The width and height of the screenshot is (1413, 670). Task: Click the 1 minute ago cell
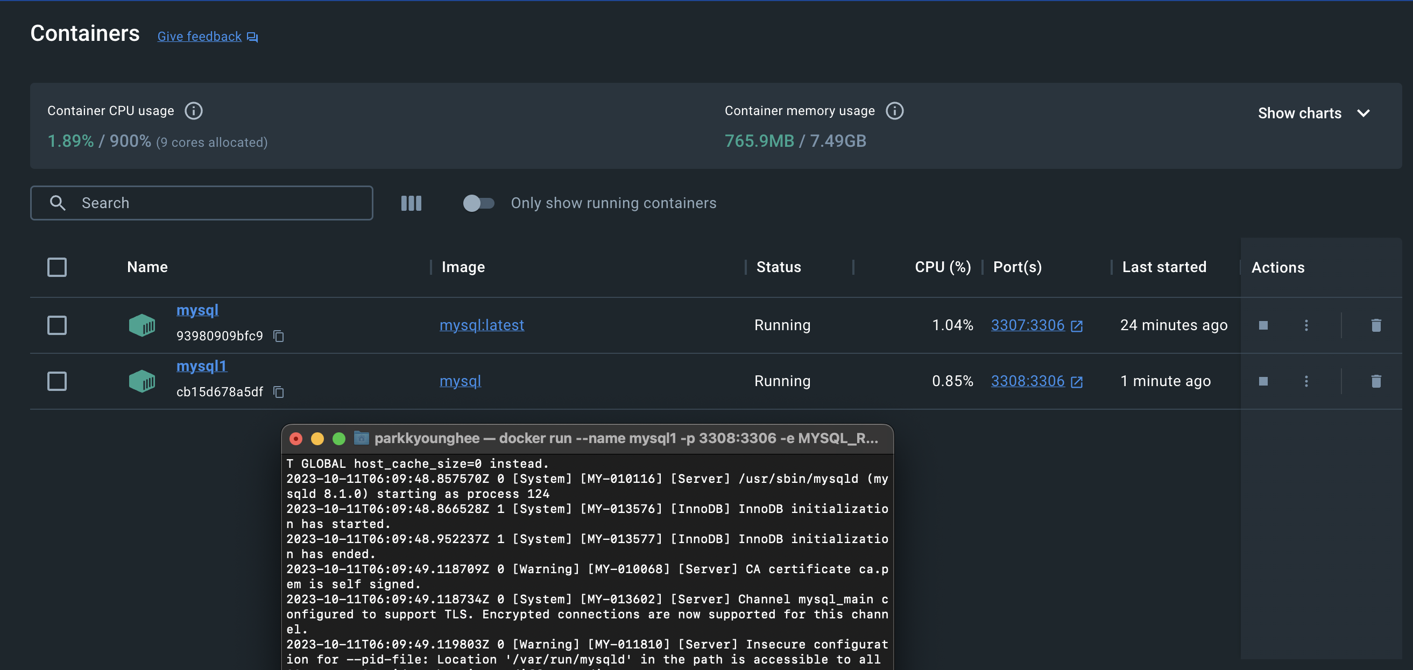(1165, 381)
